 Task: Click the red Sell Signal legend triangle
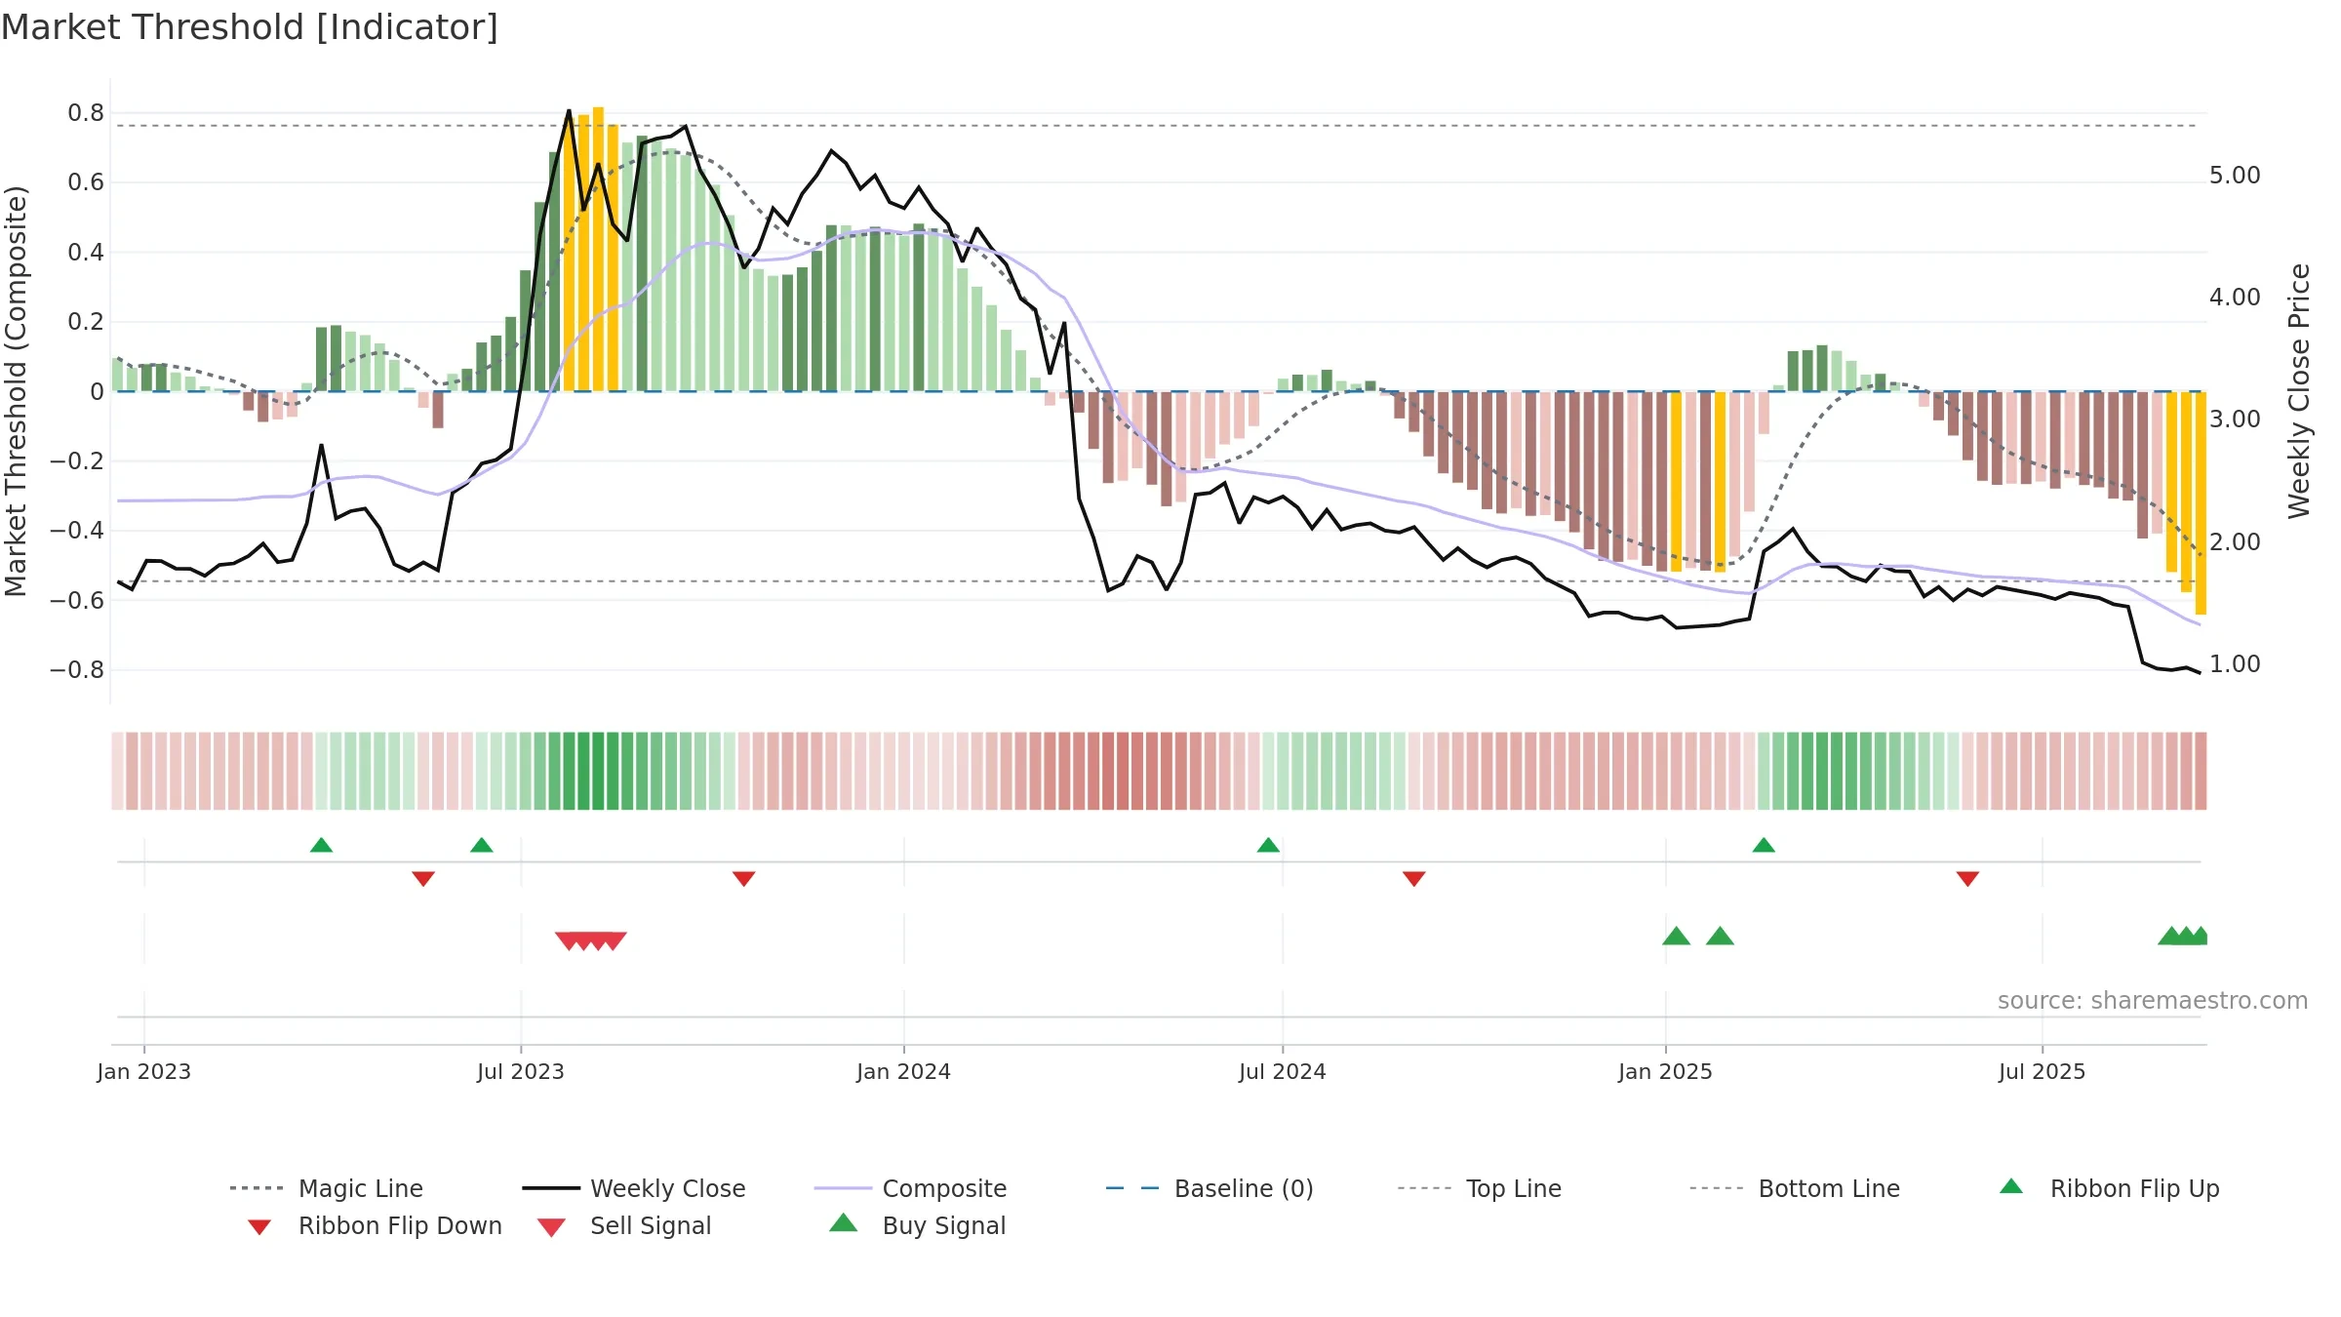click(551, 1227)
